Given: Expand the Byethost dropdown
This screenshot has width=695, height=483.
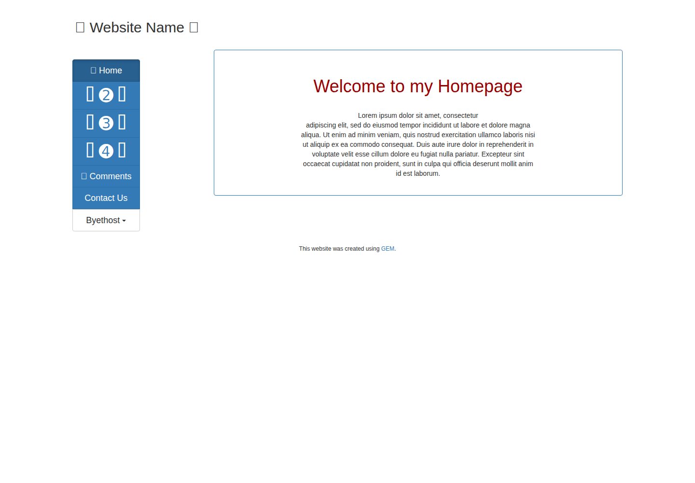Looking at the screenshot, I should pos(106,220).
